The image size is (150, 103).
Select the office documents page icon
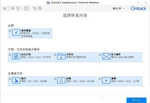click(16, 57)
